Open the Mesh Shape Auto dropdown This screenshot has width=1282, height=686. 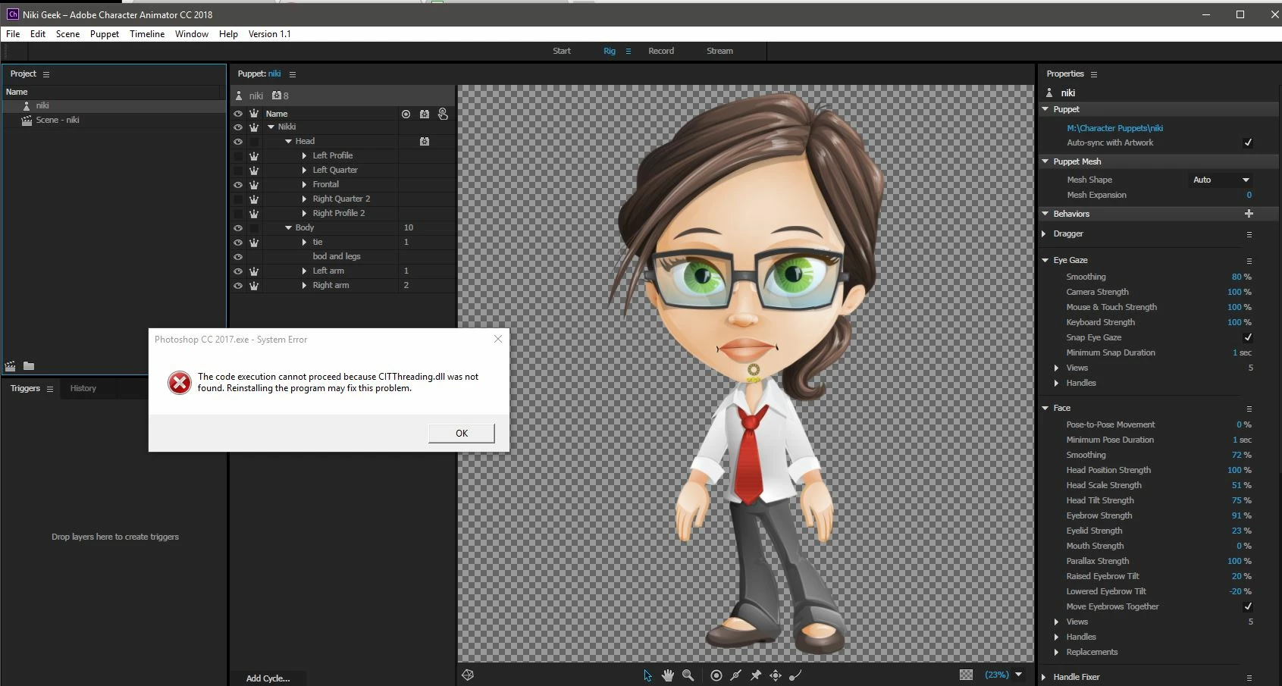pyautogui.click(x=1221, y=180)
